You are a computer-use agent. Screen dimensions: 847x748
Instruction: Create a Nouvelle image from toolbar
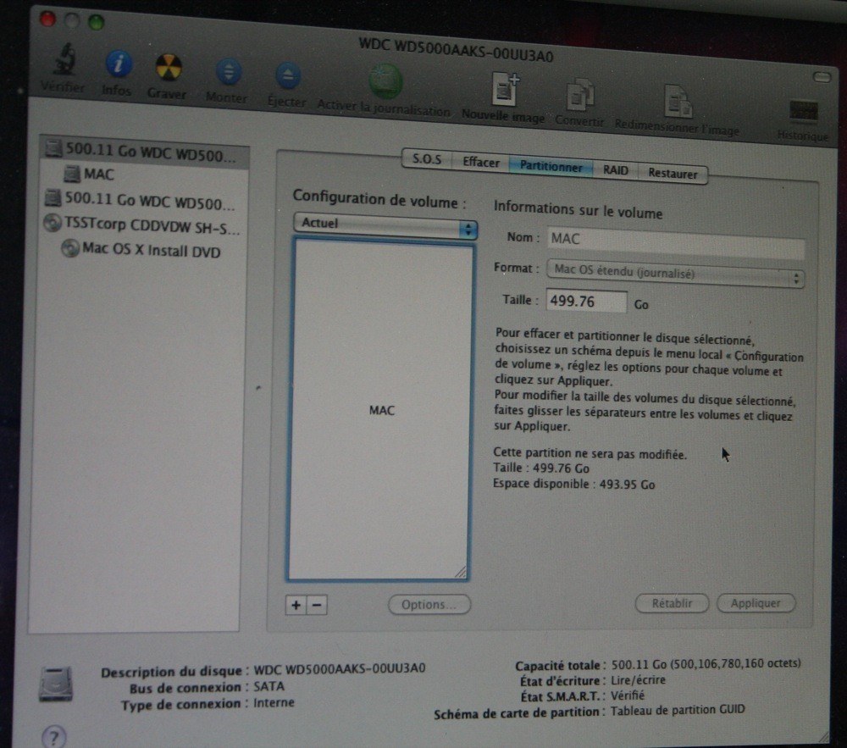pyautogui.click(x=505, y=89)
